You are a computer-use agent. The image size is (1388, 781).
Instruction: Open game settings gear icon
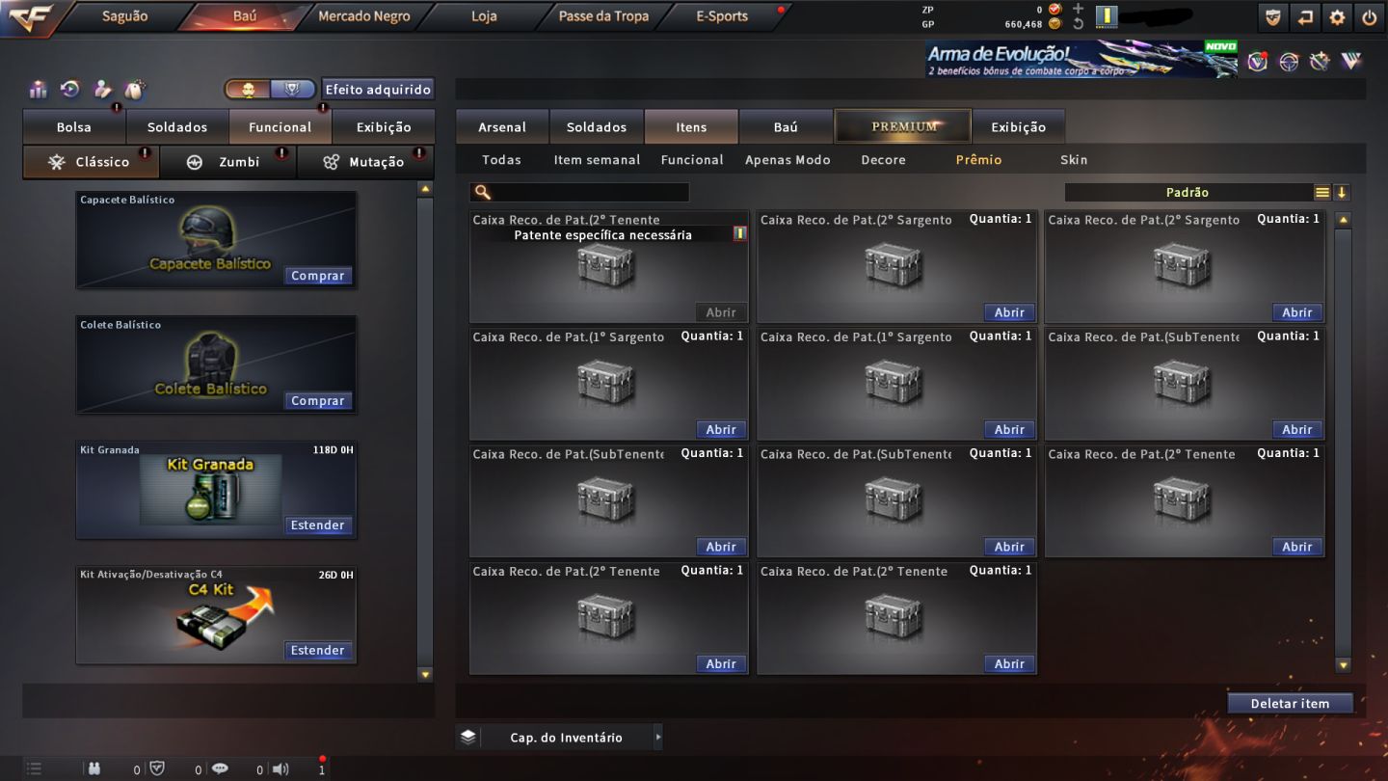pos(1337,17)
